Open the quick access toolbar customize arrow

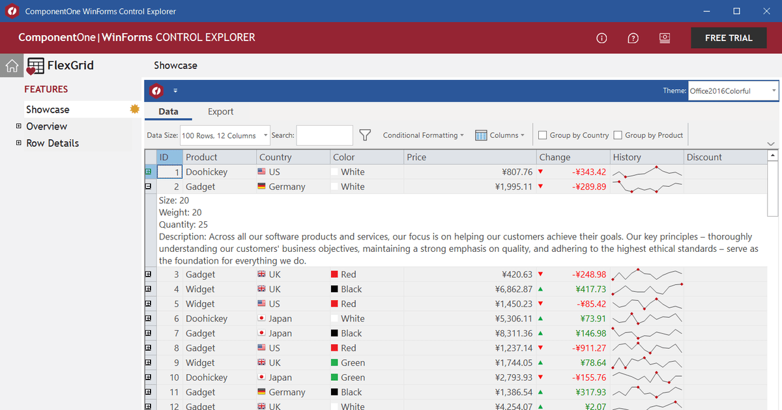tap(175, 90)
